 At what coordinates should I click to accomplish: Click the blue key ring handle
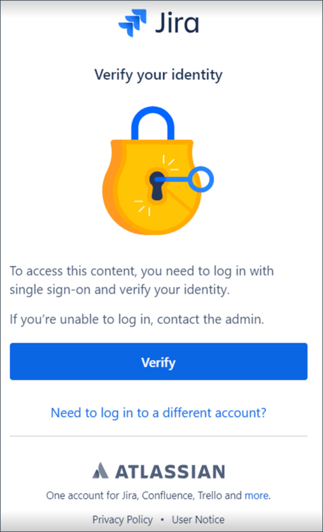(x=201, y=179)
